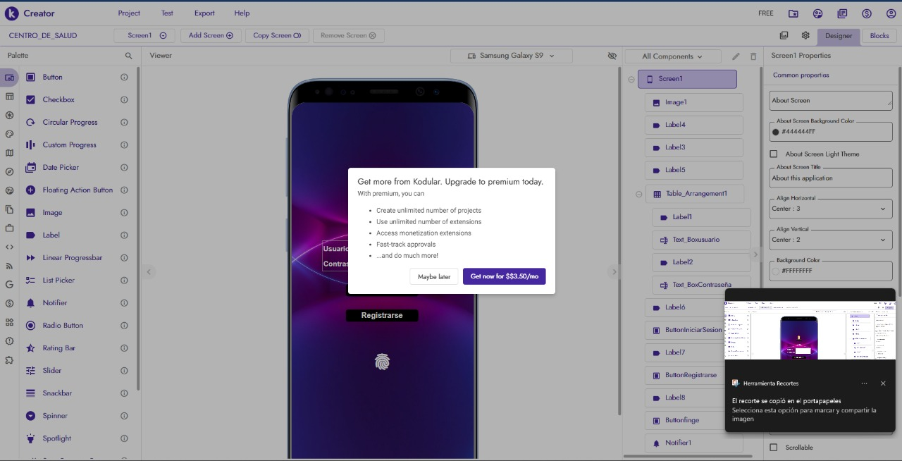Click the palette search magnifier icon

click(x=128, y=56)
